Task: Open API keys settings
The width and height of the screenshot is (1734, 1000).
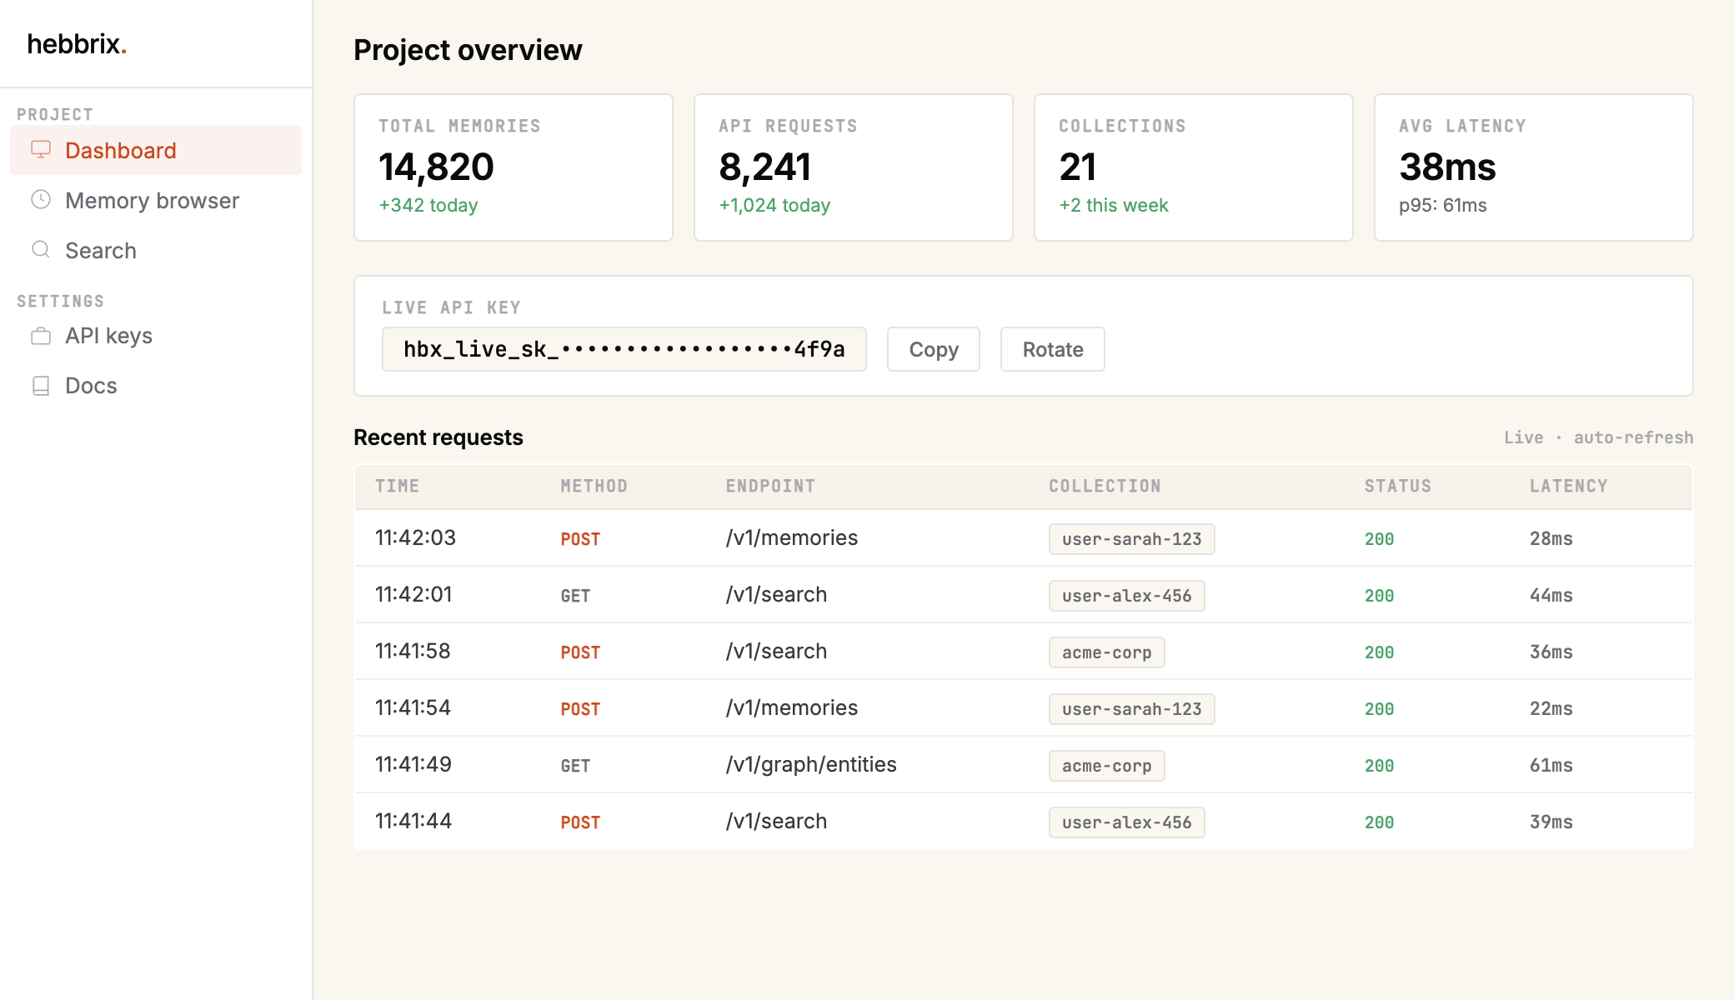Action: click(156, 336)
